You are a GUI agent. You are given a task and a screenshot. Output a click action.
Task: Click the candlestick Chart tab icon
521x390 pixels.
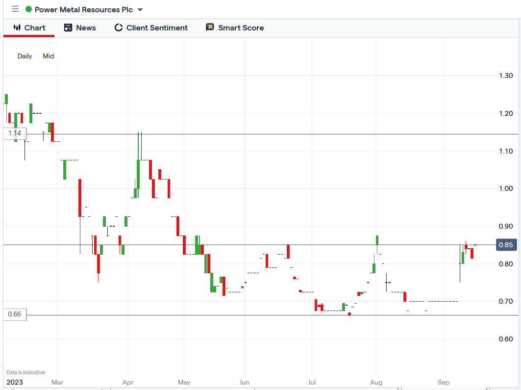(x=17, y=27)
